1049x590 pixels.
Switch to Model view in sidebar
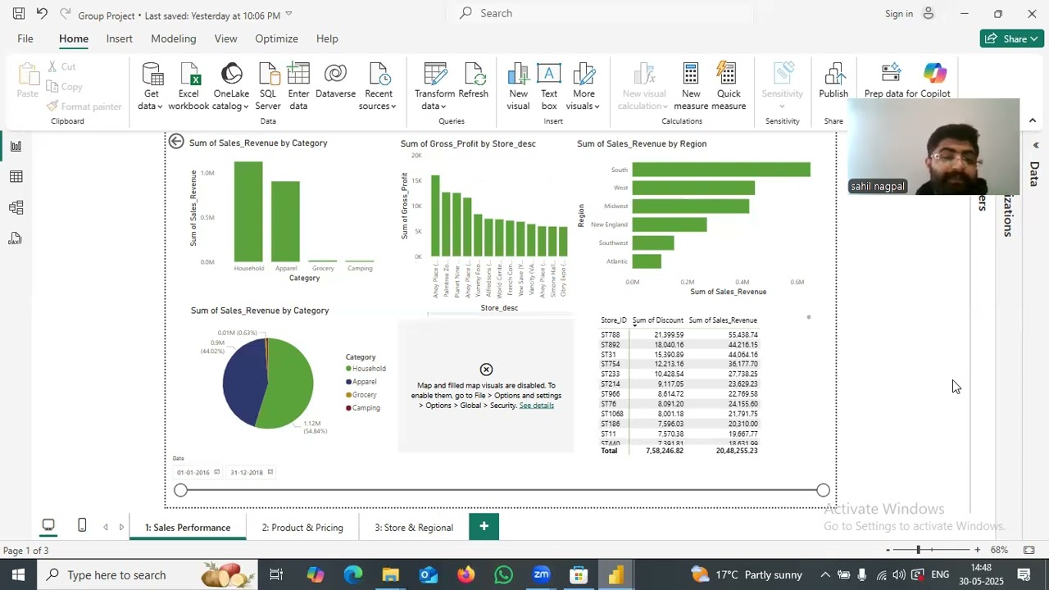[x=16, y=208]
